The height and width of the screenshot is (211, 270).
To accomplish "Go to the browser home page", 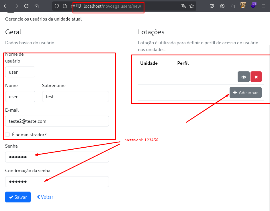I will click(36, 6).
